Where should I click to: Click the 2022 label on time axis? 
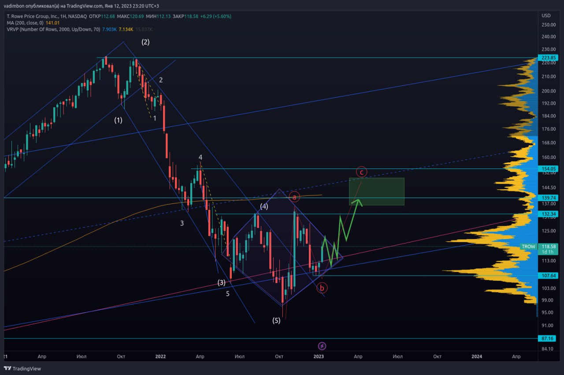click(x=161, y=356)
